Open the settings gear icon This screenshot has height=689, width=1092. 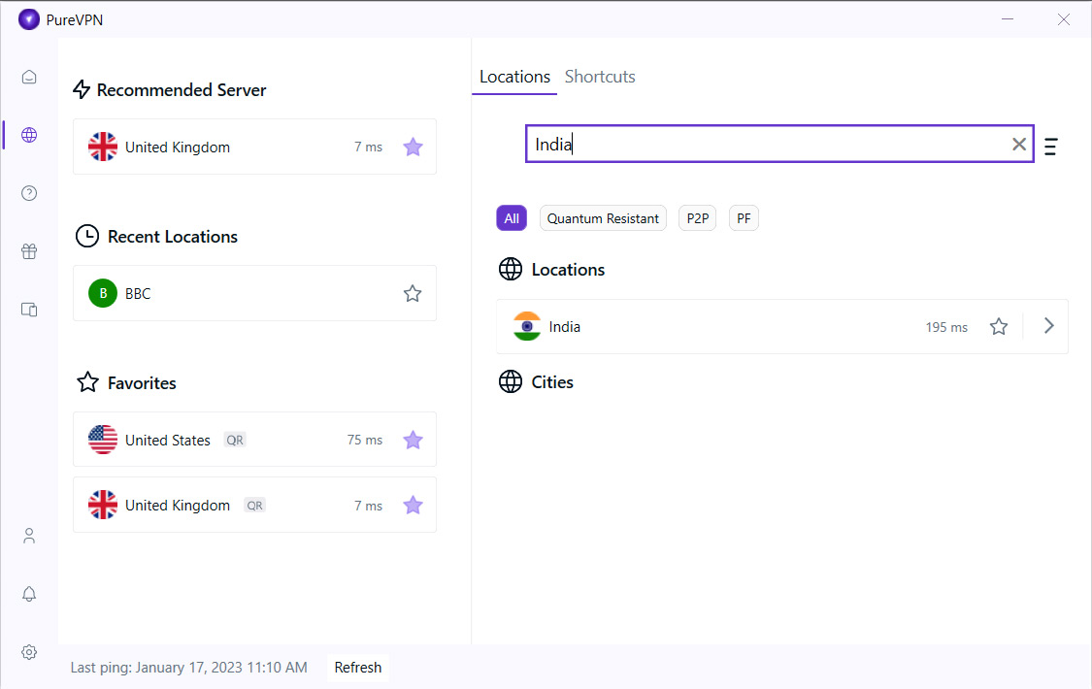[28, 652]
